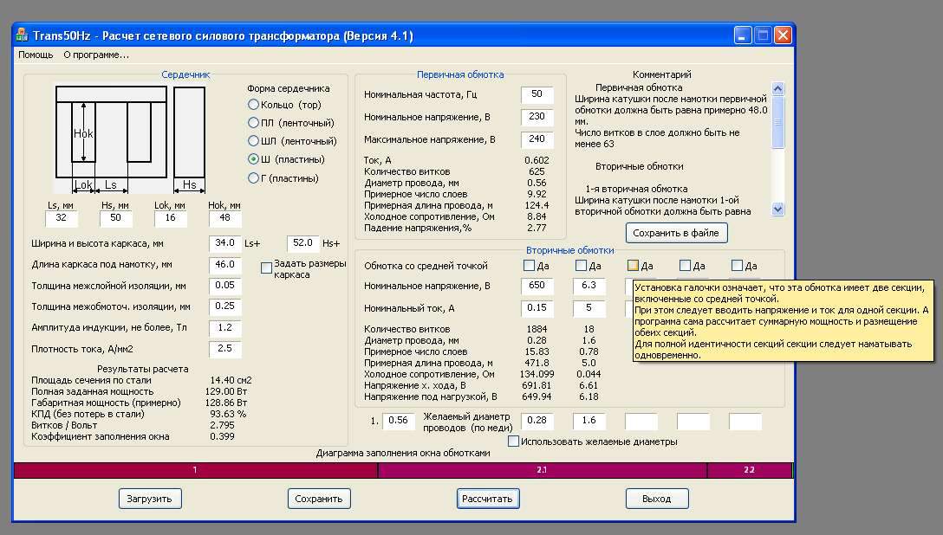
Task: Click the Trans50Hz app icon in title bar
Action: click(x=22, y=35)
